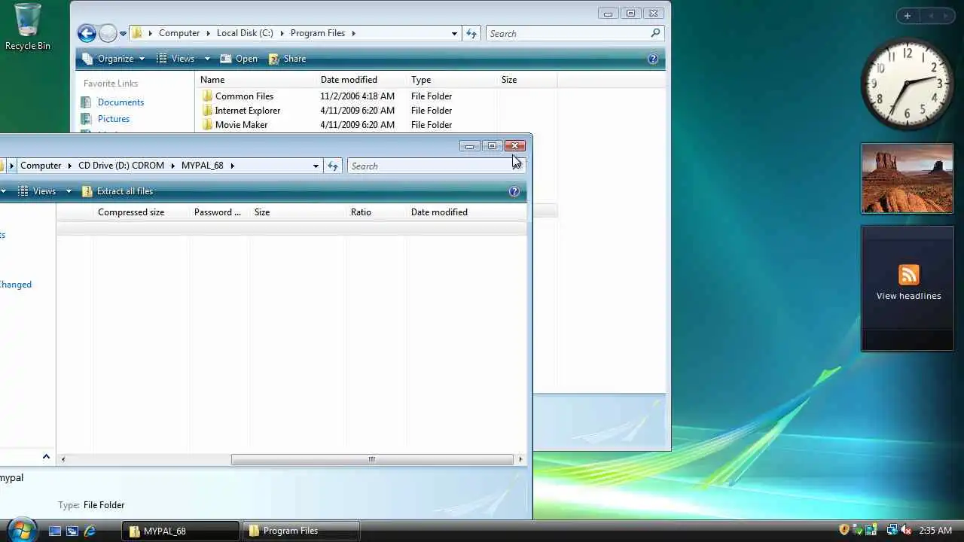Select the Movie Maker folder
The image size is (964, 542).
tap(241, 125)
